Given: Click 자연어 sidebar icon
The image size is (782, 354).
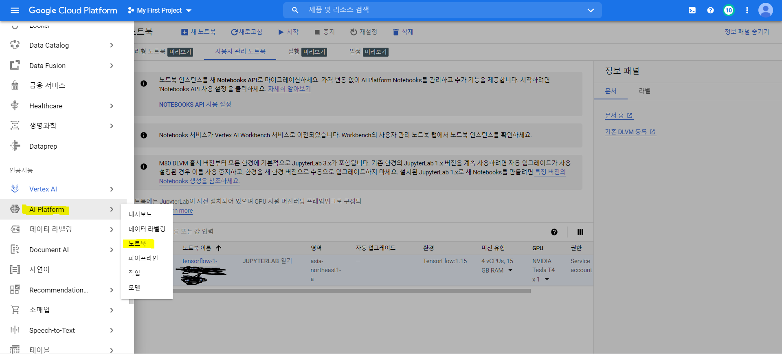Looking at the screenshot, I should 15,269.
